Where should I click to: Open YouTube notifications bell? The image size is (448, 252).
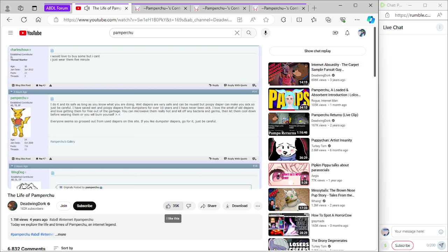pos(347,33)
